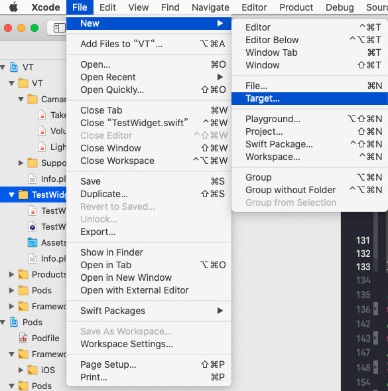Click the code fold ribbon at line 143
This screenshot has height=391, width=388.
375,338
